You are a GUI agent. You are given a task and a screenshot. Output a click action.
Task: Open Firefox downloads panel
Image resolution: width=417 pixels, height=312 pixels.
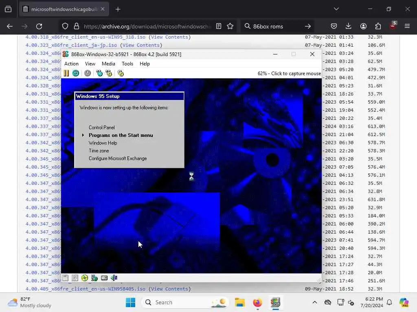click(x=349, y=26)
